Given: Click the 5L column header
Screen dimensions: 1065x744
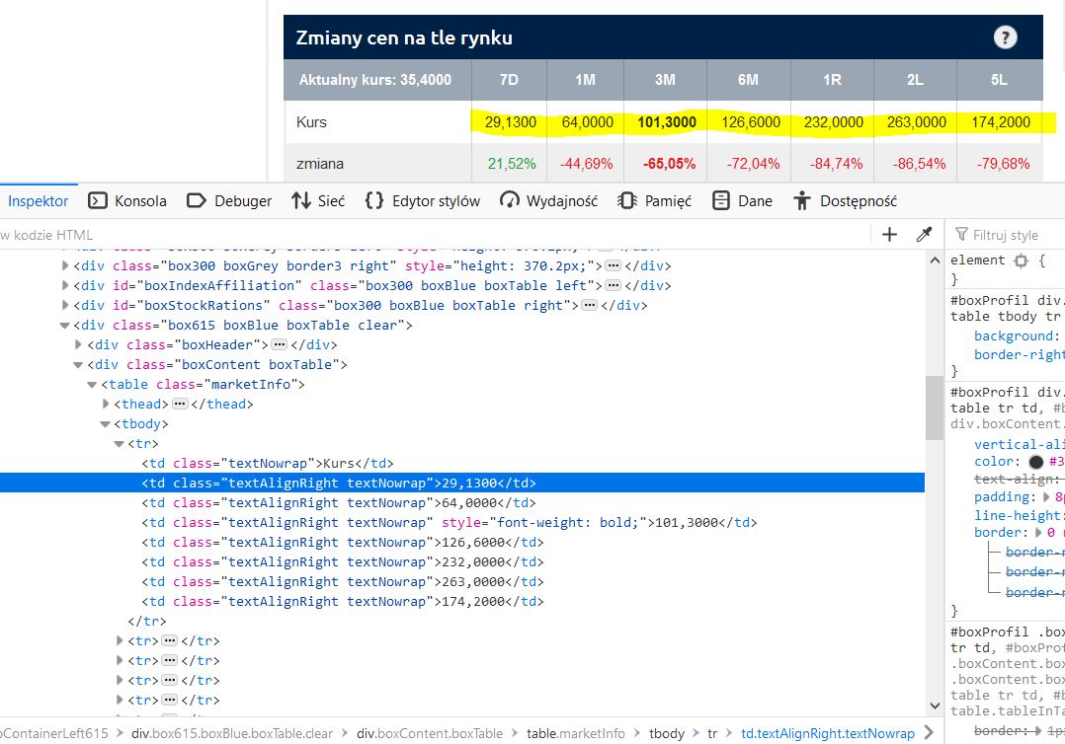Looking at the screenshot, I should point(999,80).
